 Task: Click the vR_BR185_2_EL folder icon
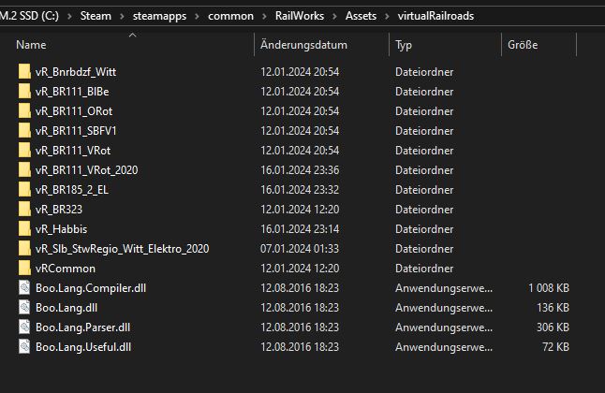click(x=24, y=190)
